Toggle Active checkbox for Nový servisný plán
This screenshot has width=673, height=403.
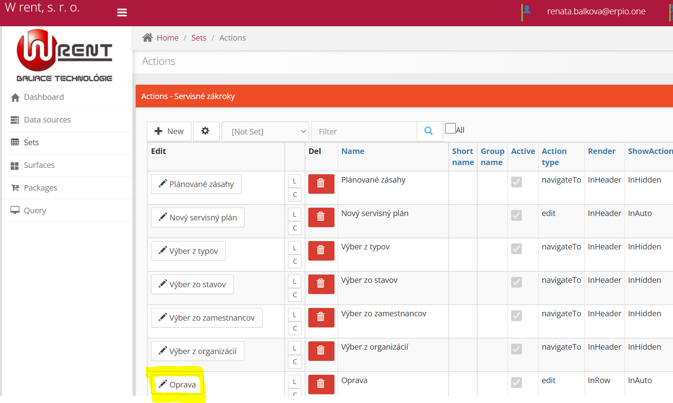point(516,215)
